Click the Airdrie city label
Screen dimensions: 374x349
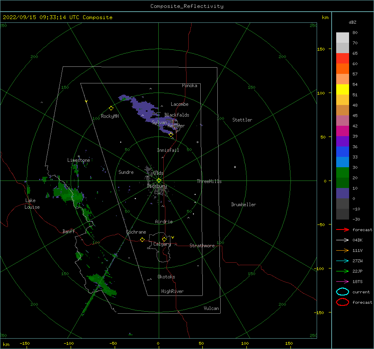coord(164,222)
